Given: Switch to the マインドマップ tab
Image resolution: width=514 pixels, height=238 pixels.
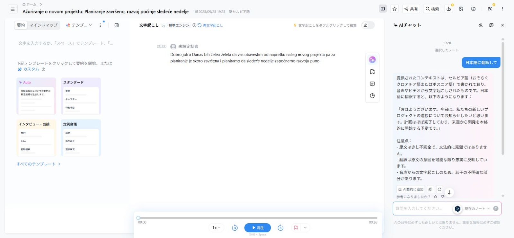Looking at the screenshot, I should tap(43, 25).
